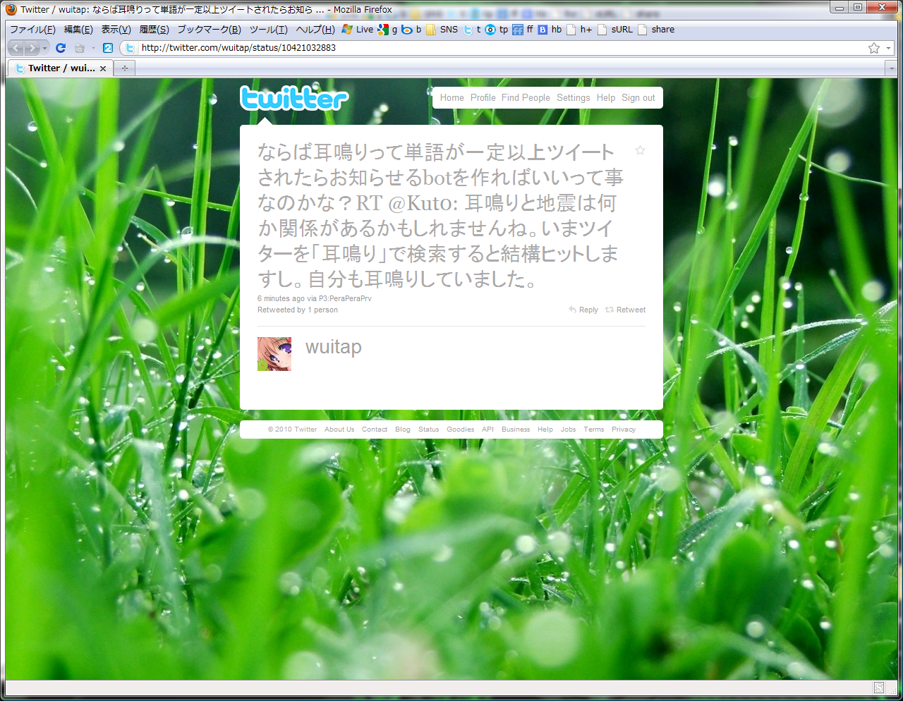Open the Live bookmark in the bookmarks toolbar

(358, 30)
